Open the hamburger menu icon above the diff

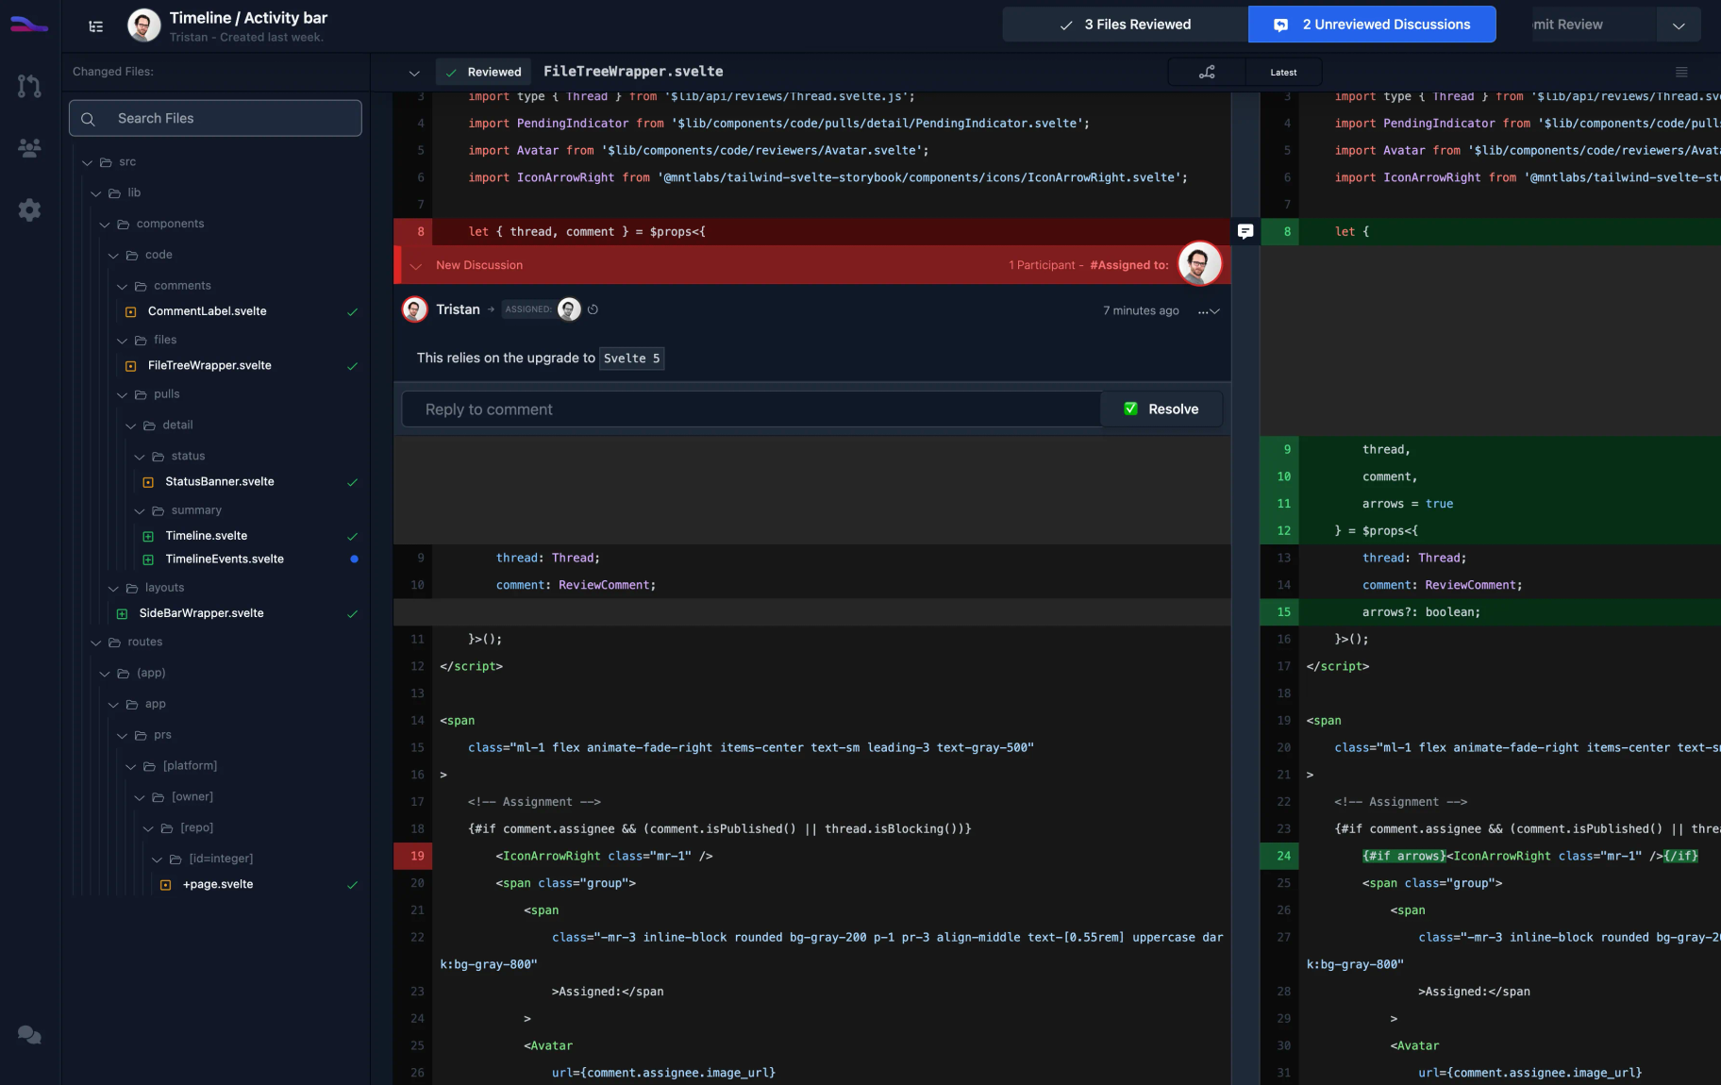pyautogui.click(x=1680, y=72)
